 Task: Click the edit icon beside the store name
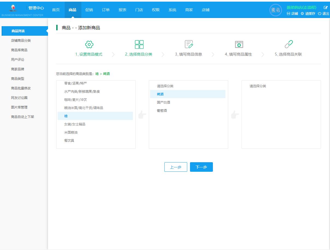coord(325,8)
